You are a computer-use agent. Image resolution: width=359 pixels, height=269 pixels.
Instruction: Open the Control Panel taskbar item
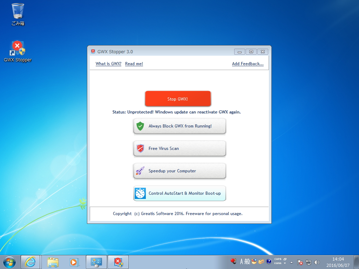pyautogui.click(x=96, y=262)
